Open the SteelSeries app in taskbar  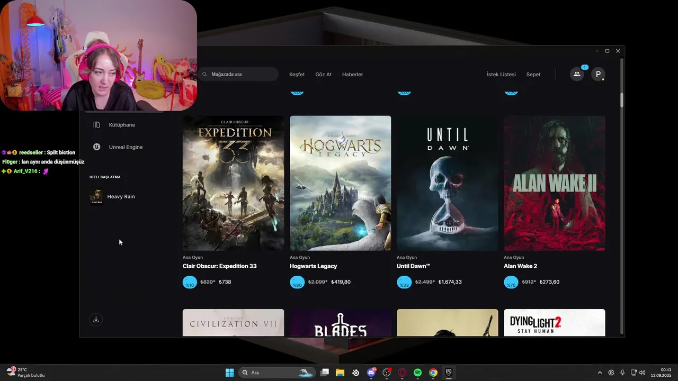click(x=355, y=373)
